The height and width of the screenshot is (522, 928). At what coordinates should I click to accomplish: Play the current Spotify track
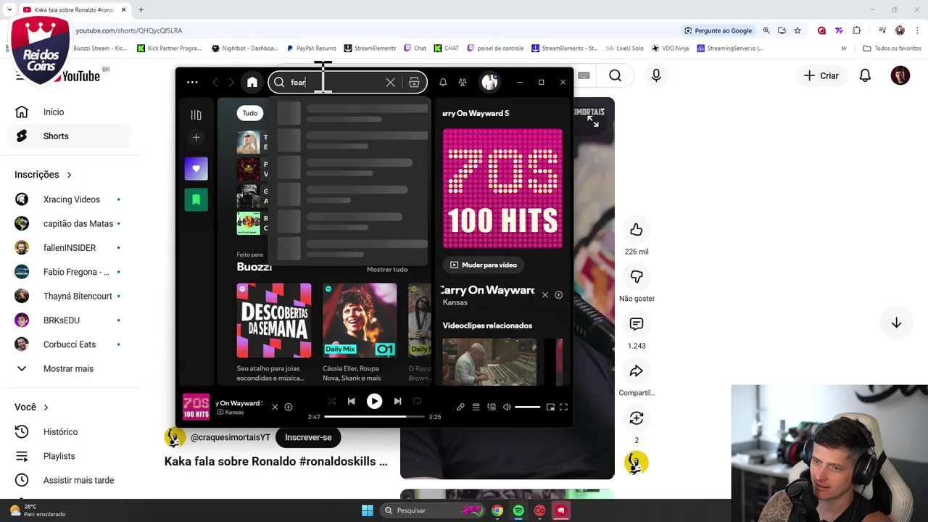coord(374,401)
